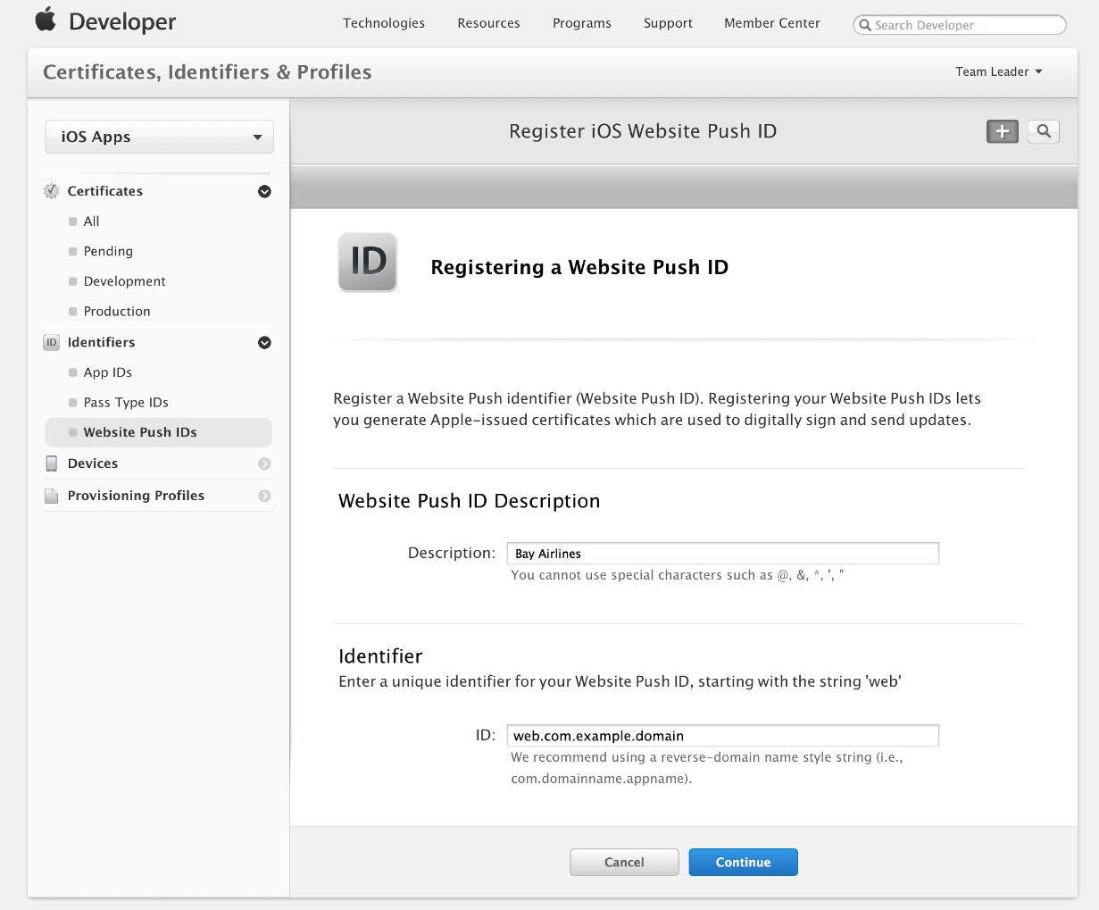Collapse the Identifiers section arrow

[264, 343]
